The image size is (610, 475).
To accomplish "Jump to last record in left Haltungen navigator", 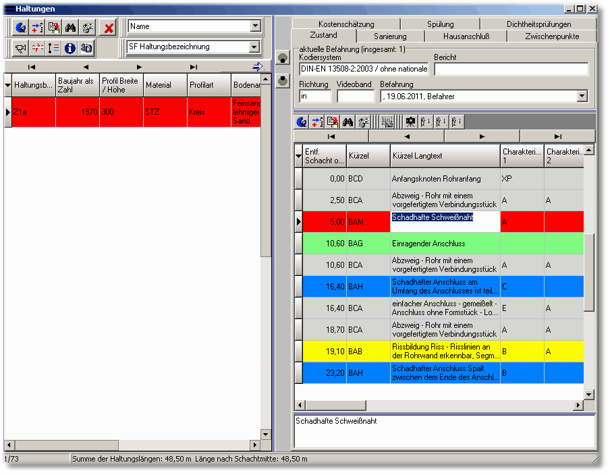I will pyautogui.click(x=194, y=67).
